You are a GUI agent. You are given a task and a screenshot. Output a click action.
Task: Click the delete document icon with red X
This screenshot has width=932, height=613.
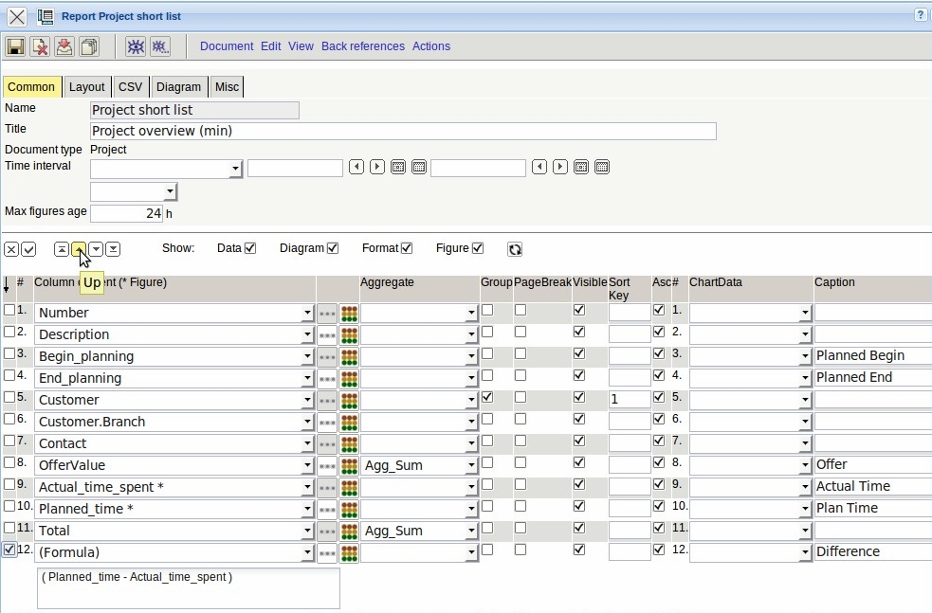[40, 46]
